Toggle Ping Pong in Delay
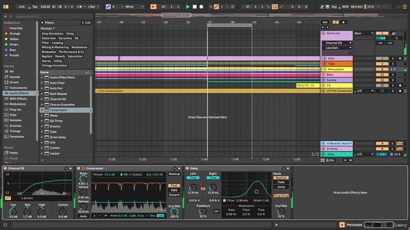The height and width of the screenshot is (230, 410). [281, 195]
